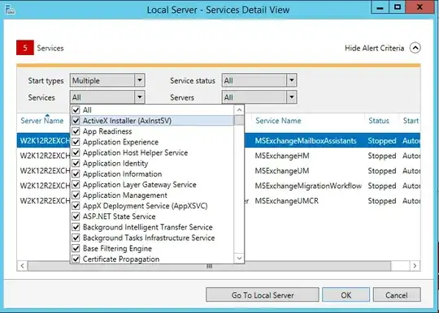The height and width of the screenshot is (313, 439).
Task: Click Stopped status of MSExchangeHM row
Action: 382,156
